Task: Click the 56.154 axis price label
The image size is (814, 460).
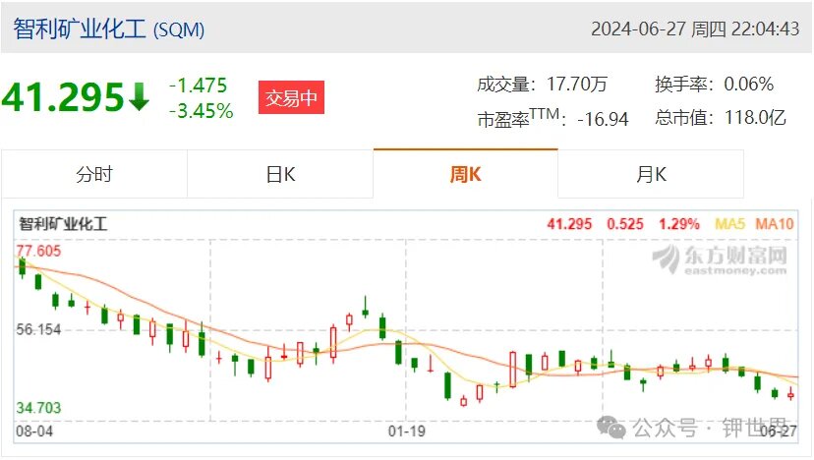Action: 38,329
